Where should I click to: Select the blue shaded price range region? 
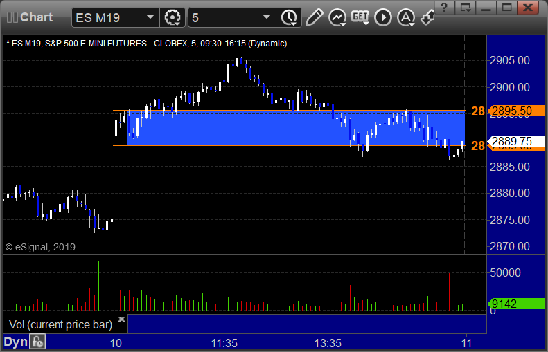pos(296,128)
